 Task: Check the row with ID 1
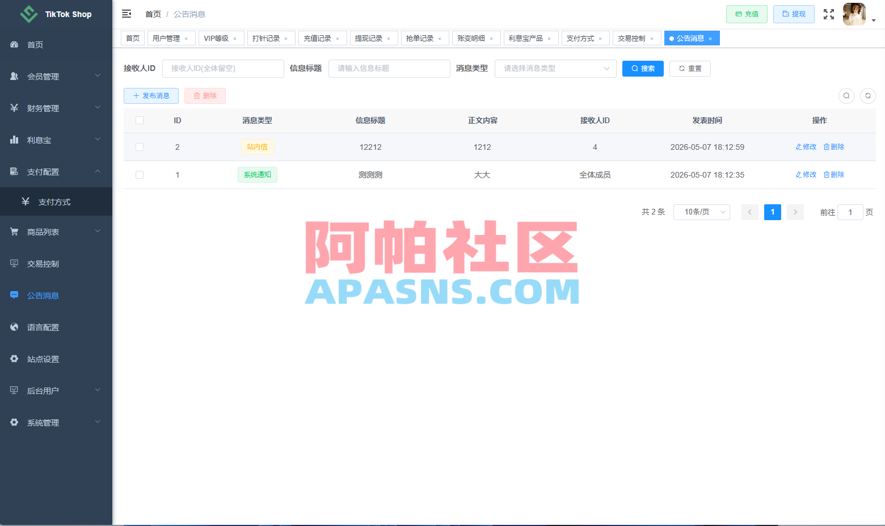tap(140, 175)
